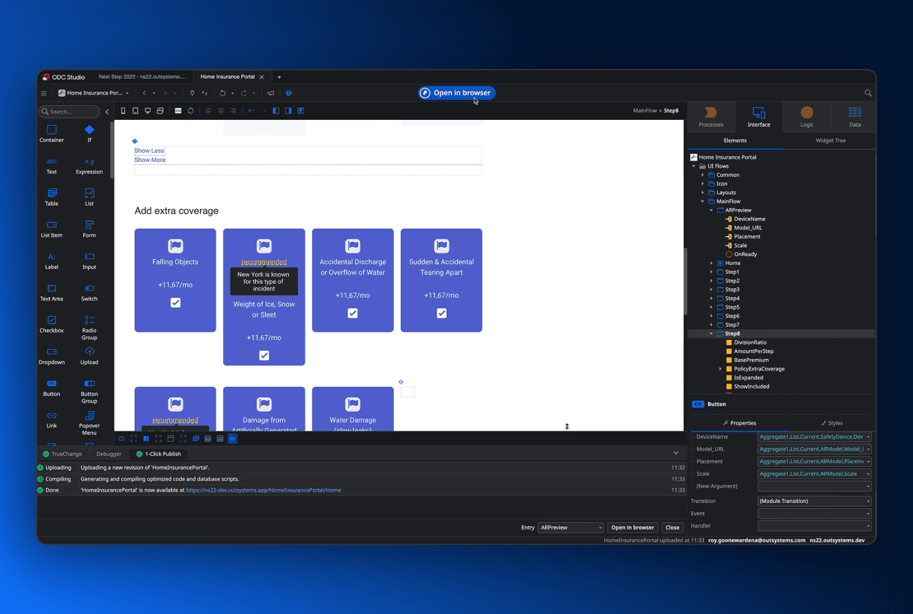Image resolution: width=913 pixels, height=614 pixels.
Task: Select the Dropdown widget icon
Action: coord(52,355)
